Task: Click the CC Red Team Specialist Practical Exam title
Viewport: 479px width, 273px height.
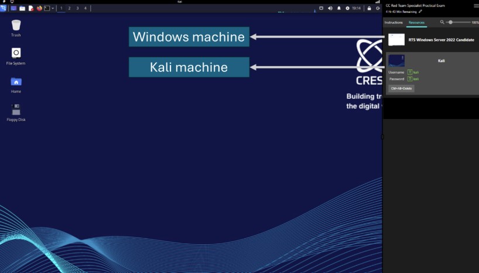Action: tap(415, 5)
